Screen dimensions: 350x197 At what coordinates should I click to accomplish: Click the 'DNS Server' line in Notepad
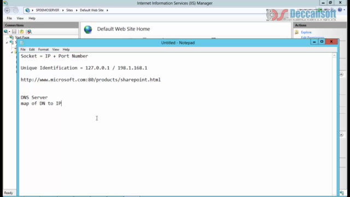pyautogui.click(x=34, y=97)
